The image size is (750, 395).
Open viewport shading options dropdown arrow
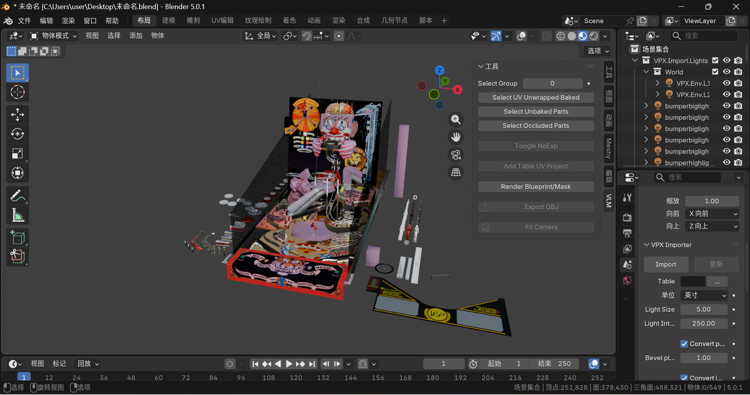605,36
